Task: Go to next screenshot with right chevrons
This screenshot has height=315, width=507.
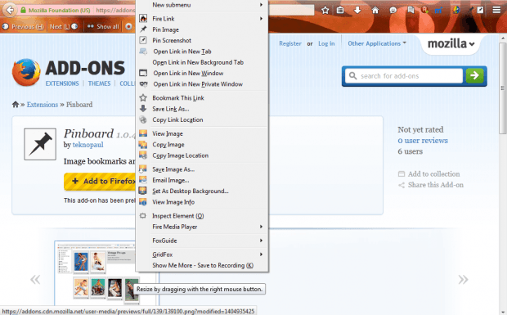Action: [463, 279]
